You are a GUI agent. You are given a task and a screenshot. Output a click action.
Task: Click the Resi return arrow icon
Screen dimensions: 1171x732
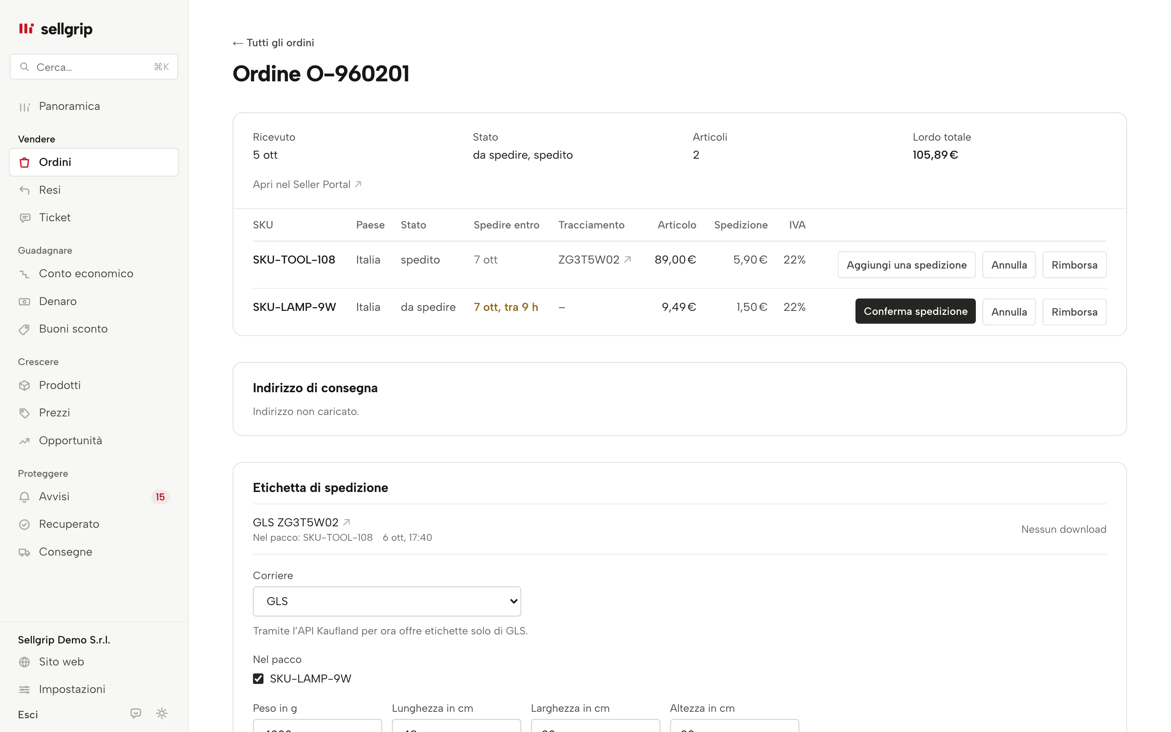click(x=24, y=190)
